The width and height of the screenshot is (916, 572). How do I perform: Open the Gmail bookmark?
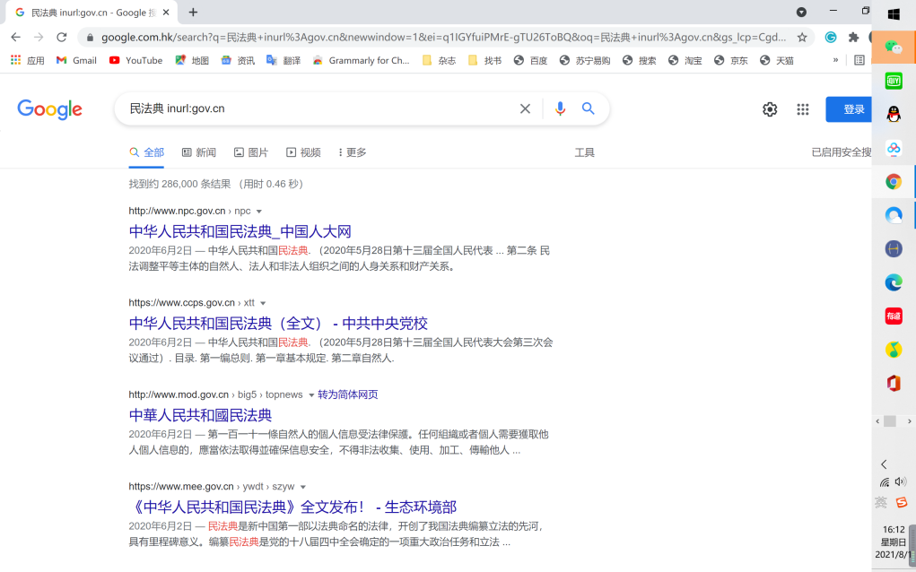[76, 60]
